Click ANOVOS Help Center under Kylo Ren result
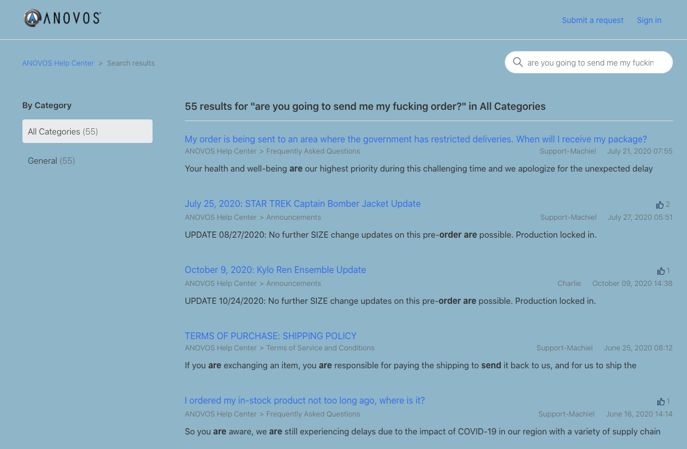The image size is (687, 449). (221, 284)
